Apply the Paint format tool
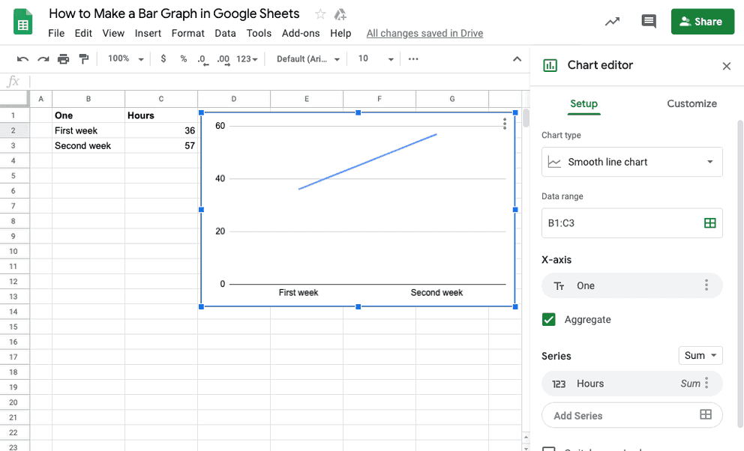This screenshot has height=451, width=744. point(85,58)
